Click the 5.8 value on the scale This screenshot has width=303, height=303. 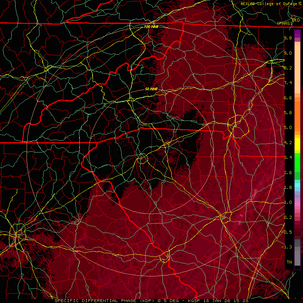click(288, 112)
